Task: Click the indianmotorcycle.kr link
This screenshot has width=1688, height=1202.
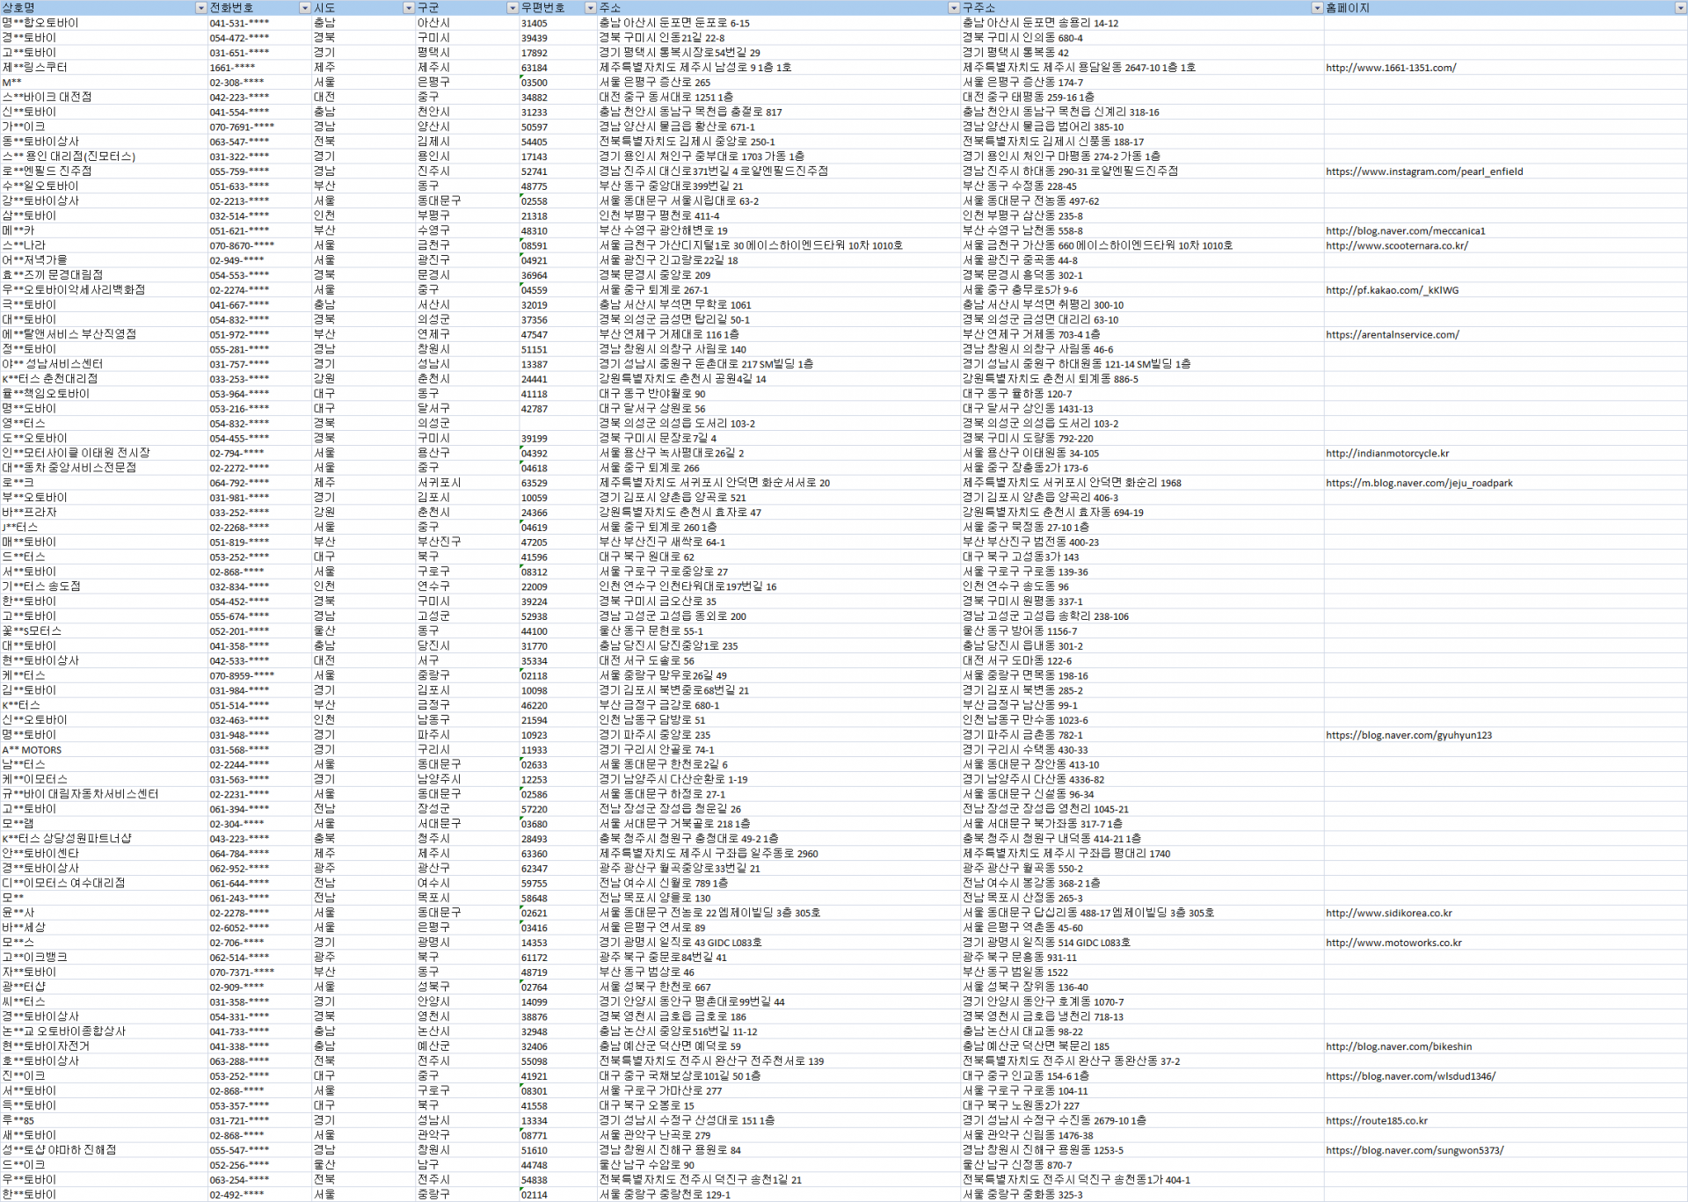Action: (1387, 454)
